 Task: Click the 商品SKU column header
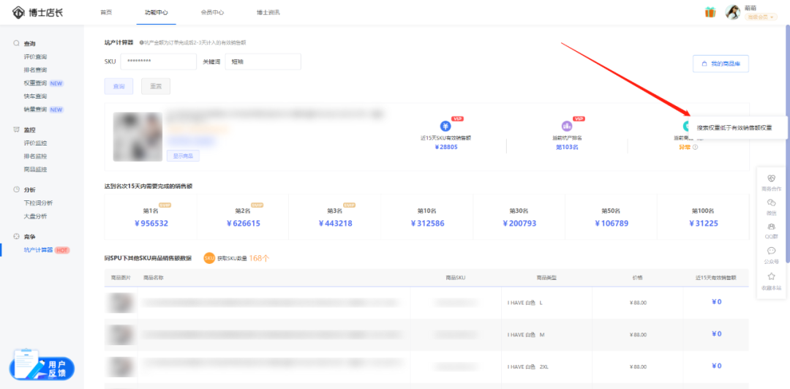456,278
